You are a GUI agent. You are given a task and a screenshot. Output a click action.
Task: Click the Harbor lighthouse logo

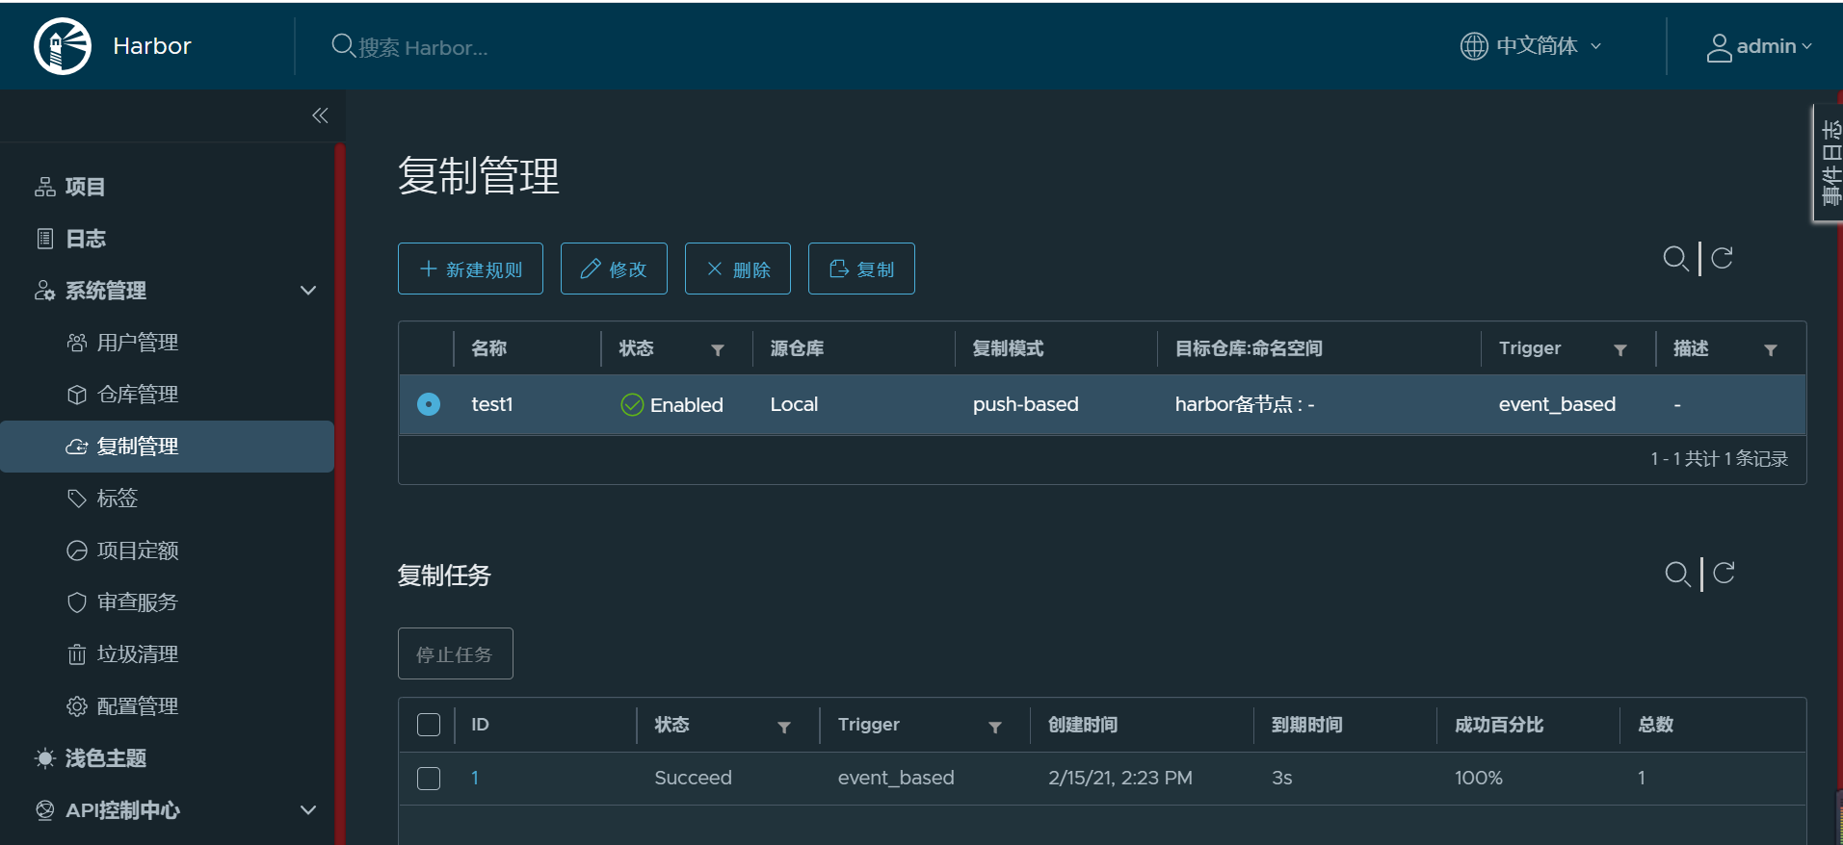[x=63, y=46]
